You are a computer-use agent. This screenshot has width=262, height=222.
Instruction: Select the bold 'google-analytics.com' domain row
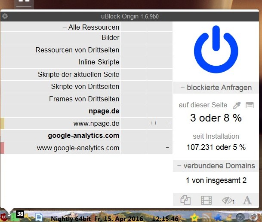click(x=61, y=136)
